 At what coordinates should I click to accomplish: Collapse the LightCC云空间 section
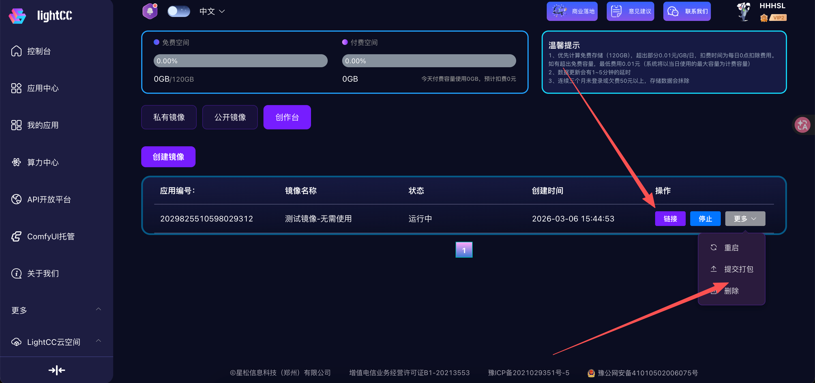point(98,341)
